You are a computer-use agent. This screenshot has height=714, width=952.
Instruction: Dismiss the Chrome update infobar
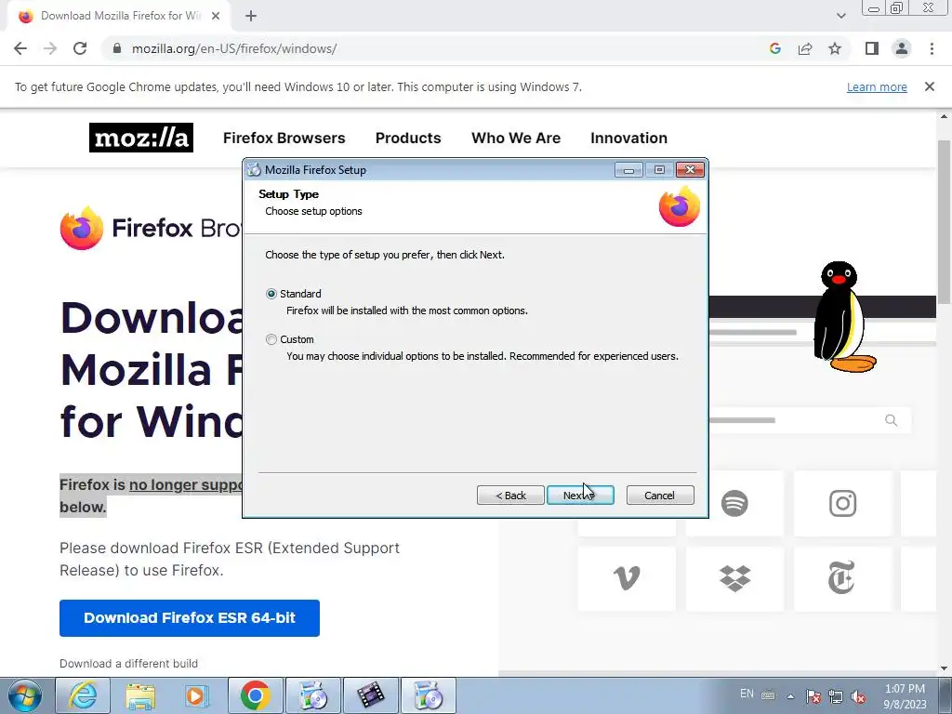(x=929, y=86)
